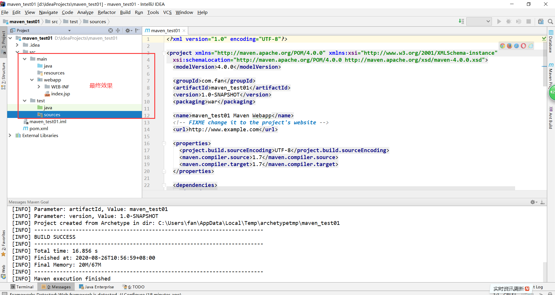This screenshot has width=555, height=295.
Task: Open the Build menu
Action: (x=125, y=12)
